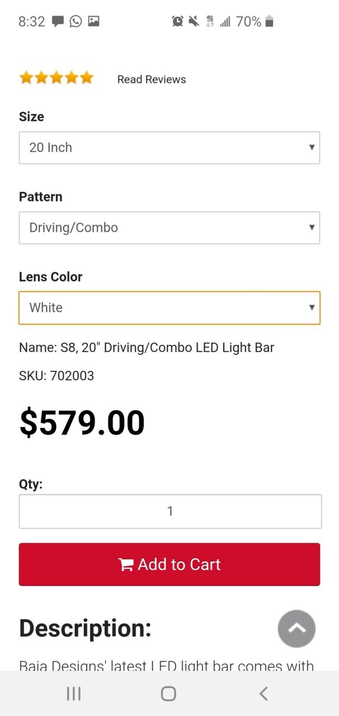Open the Size dropdown showing 20 Inch
339x716 pixels.
[x=170, y=148]
